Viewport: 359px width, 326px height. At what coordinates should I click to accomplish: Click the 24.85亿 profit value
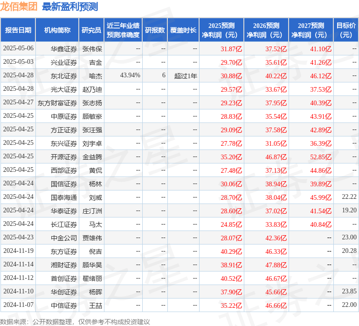[x=231, y=224]
